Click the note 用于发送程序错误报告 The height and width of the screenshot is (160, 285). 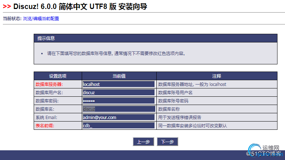180,118
